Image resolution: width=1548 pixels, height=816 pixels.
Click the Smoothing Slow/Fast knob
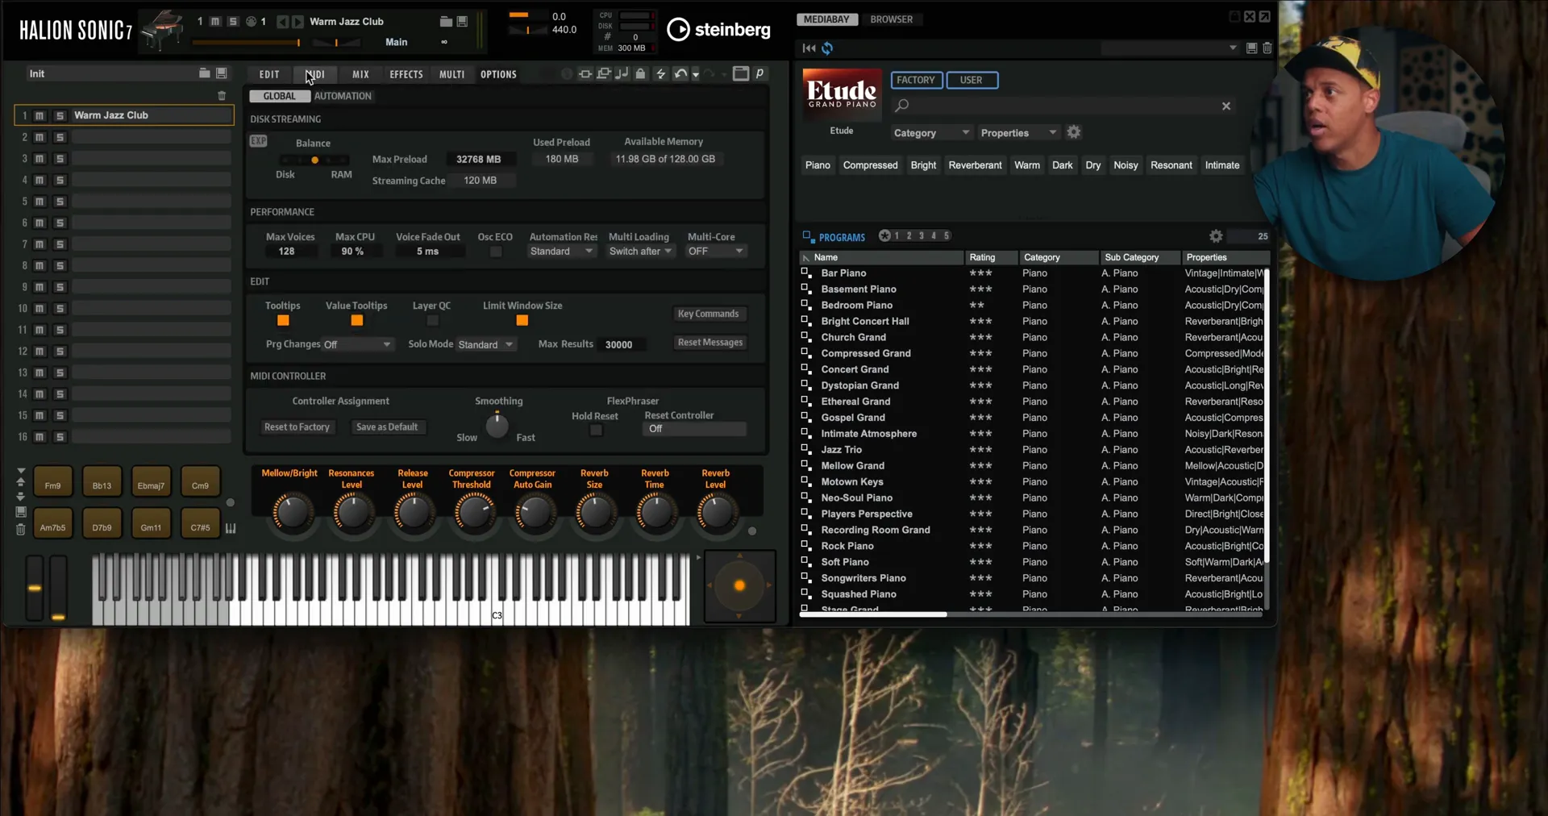point(497,425)
